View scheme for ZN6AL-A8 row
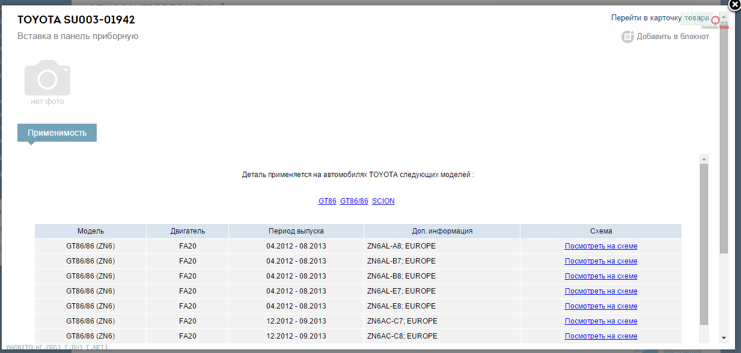The width and height of the screenshot is (741, 353). coord(601,246)
